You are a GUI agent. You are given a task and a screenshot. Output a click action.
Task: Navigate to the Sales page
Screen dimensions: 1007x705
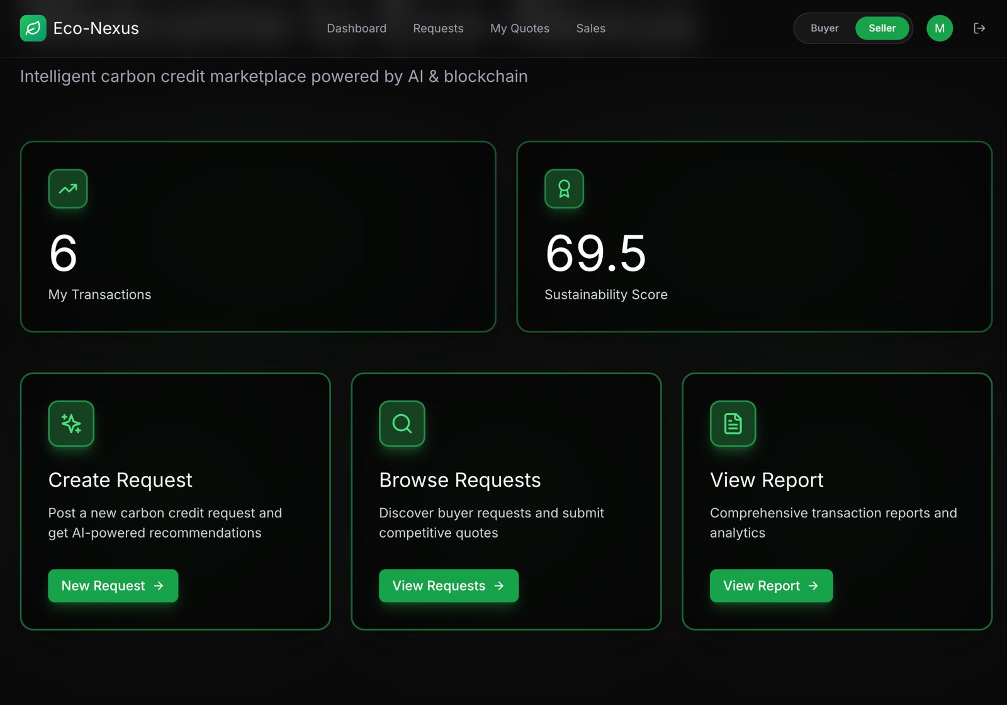pyautogui.click(x=591, y=28)
